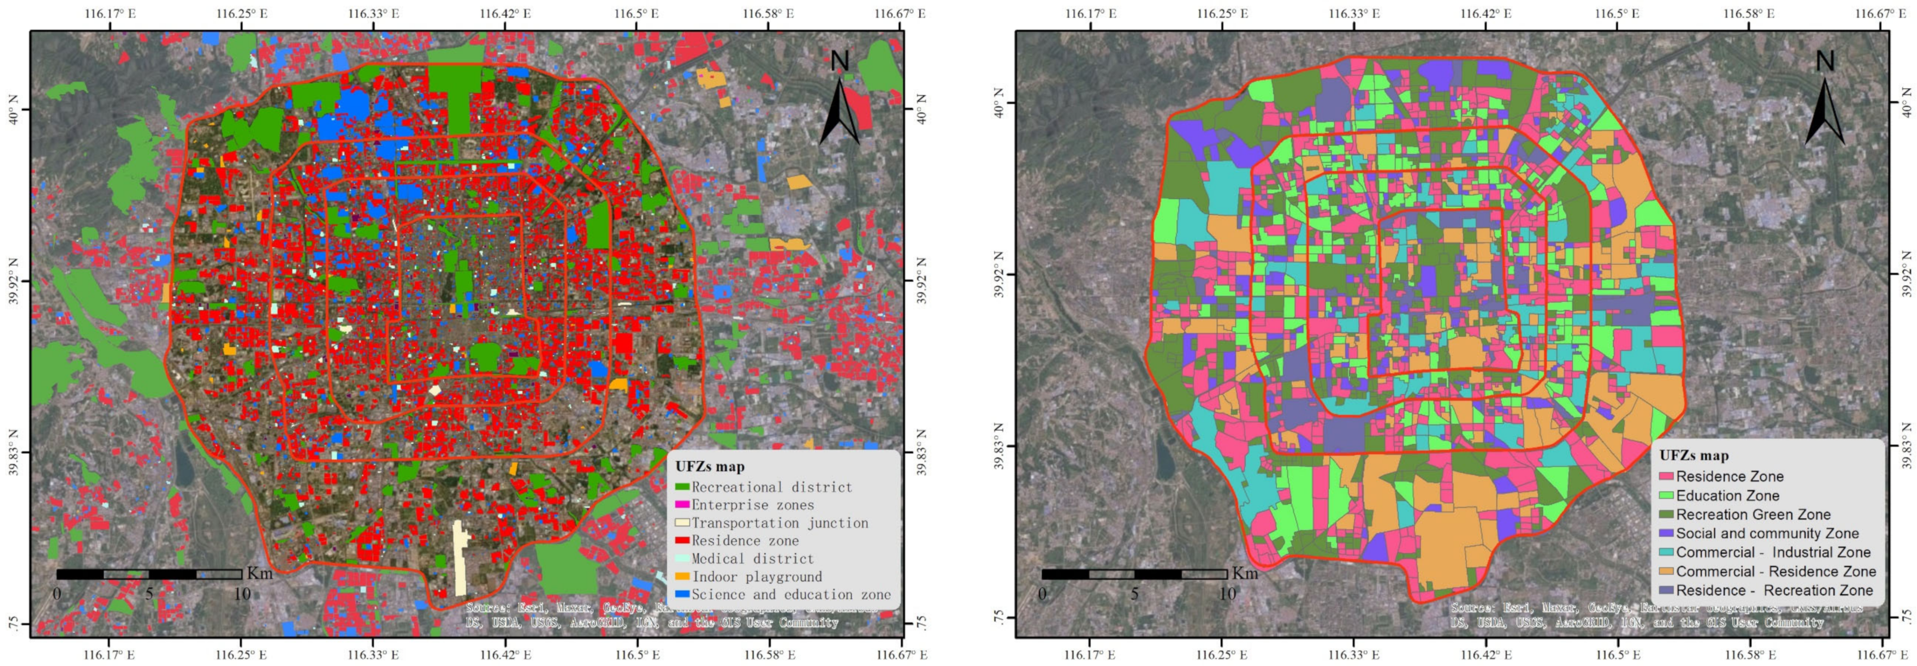Image resolution: width=1917 pixels, height=666 pixels.
Task: Click the left map's UFZs map legend title
Action: (x=710, y=467)
